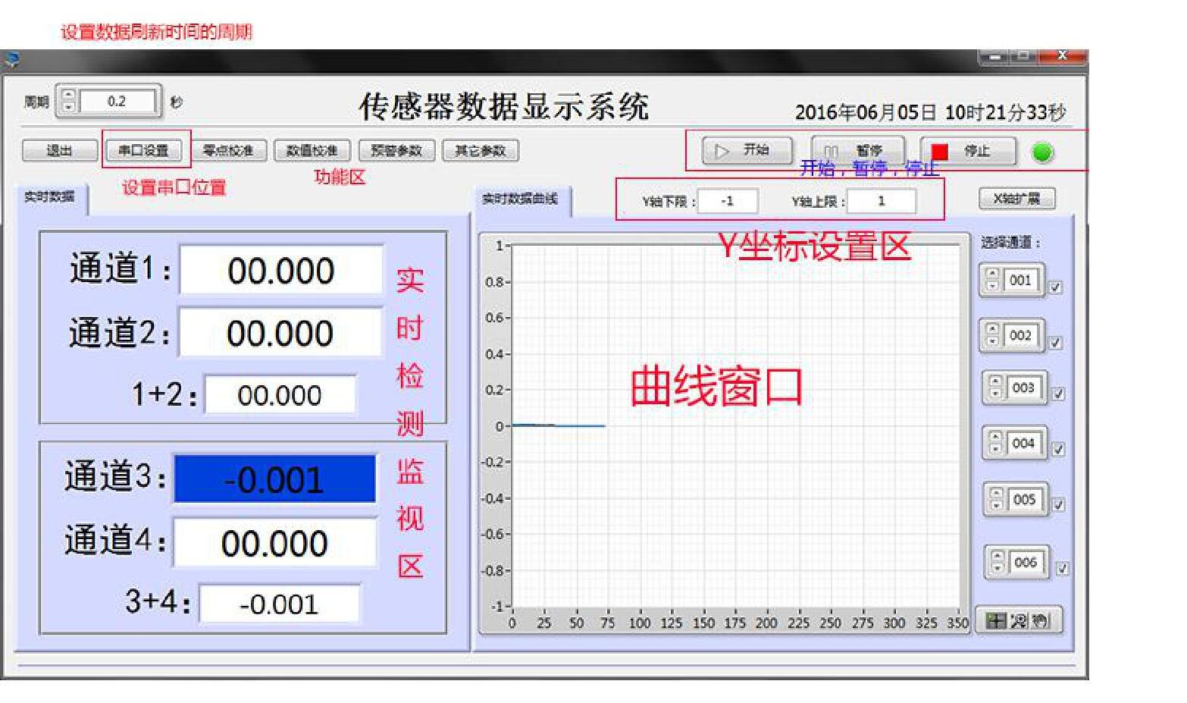
Task: Toggle checkbox beside channel selector 003
Action: pos(1059,394)
